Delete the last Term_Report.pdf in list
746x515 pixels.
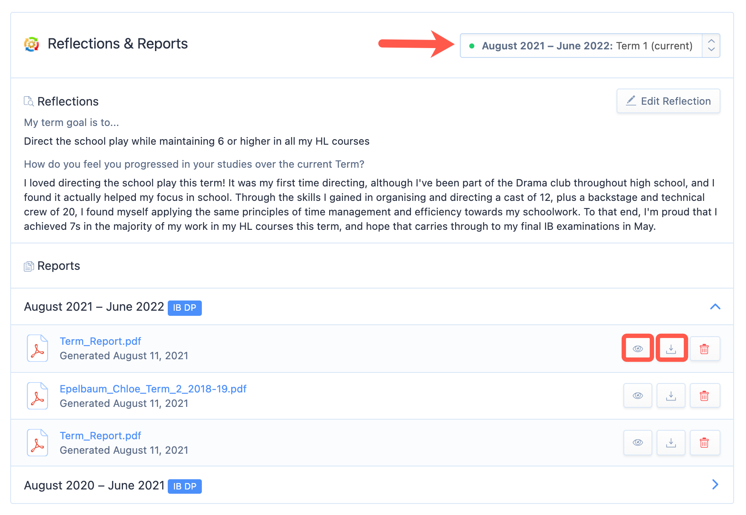pyautogui.click(x=704, y=443)
